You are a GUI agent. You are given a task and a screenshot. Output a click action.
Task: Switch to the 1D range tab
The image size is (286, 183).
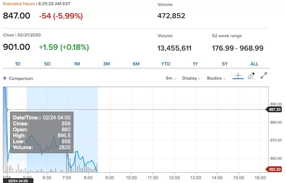(x=18, y=64)
